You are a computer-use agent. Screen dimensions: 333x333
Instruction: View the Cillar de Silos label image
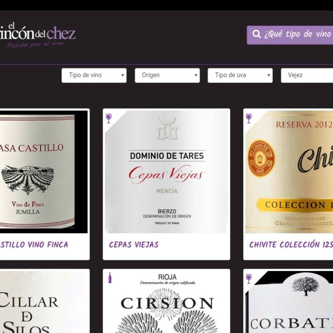(43, 302)
